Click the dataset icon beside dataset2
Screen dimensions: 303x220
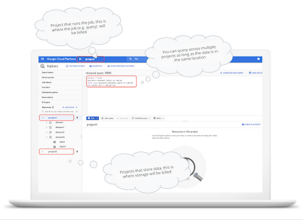click(x=50, y=132)
